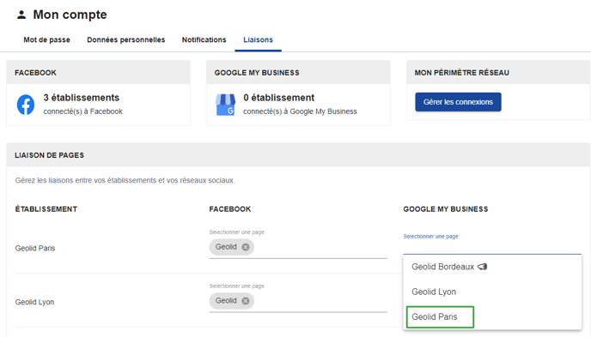Remove Geolid chip in Geolid Lyon row
The image size is (591, 337).
(246, 301)
